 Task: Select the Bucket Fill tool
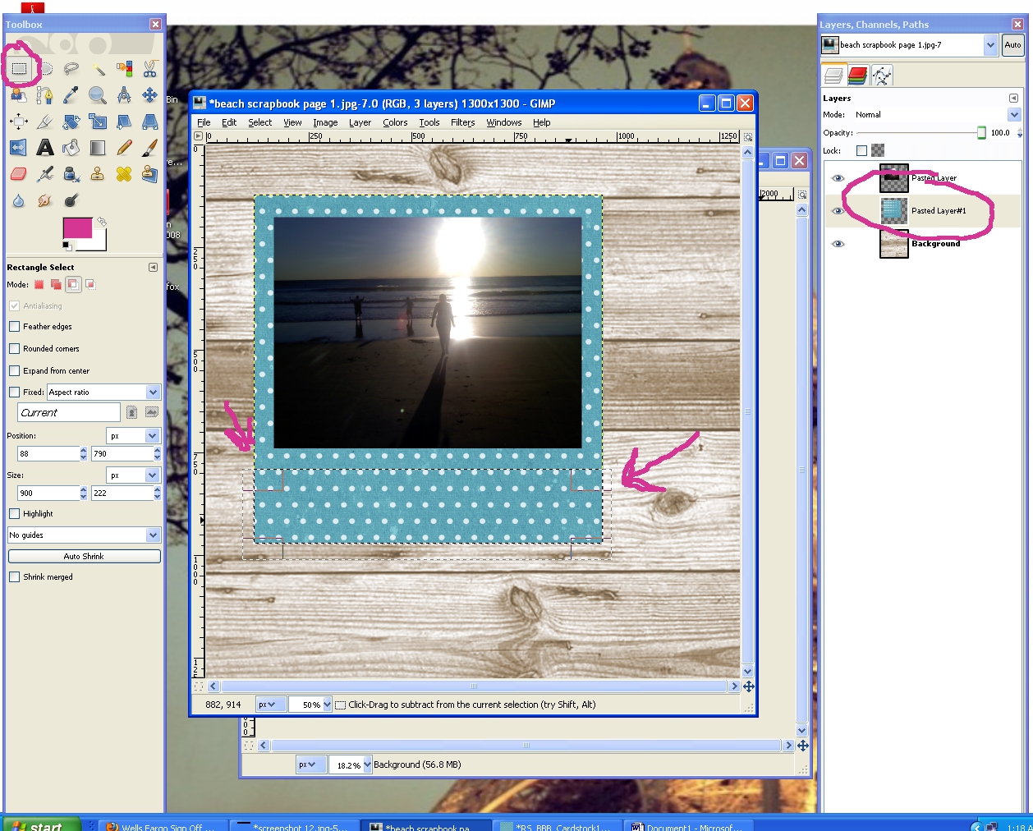71,148
